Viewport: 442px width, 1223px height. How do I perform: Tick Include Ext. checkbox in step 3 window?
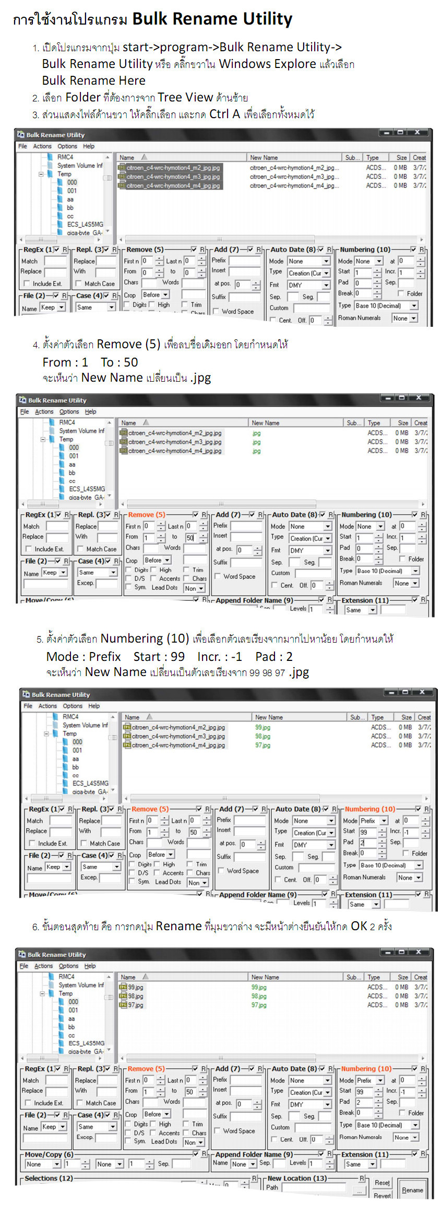(26, 284)
